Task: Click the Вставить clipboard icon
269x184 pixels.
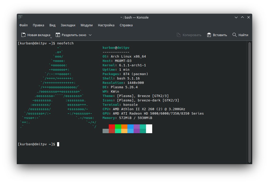Action: 209,35
